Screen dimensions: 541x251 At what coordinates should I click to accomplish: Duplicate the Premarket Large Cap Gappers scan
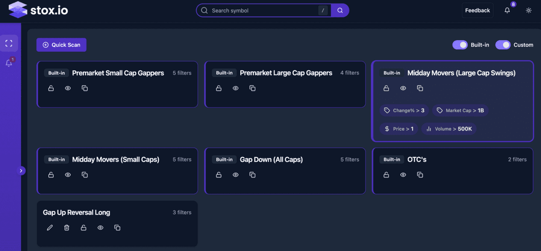252,88
